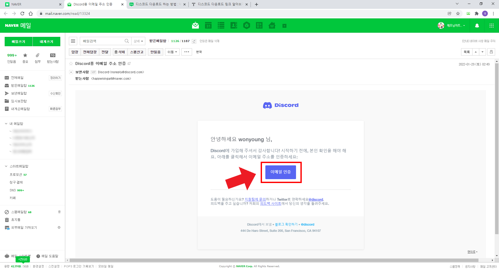Image resolution: width=499 pixels, height=270 pixels.
Task: Report spam using 스팸신고 button
Action: click(137, 52)
